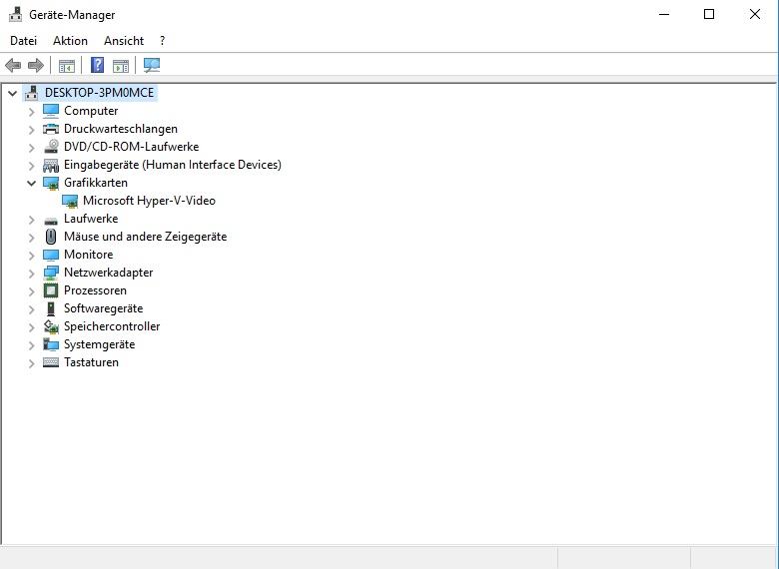Click the Geräte-Manager title bar icon
The width and height of the screenshot is (779, 569).
click(x=16, y=14)
